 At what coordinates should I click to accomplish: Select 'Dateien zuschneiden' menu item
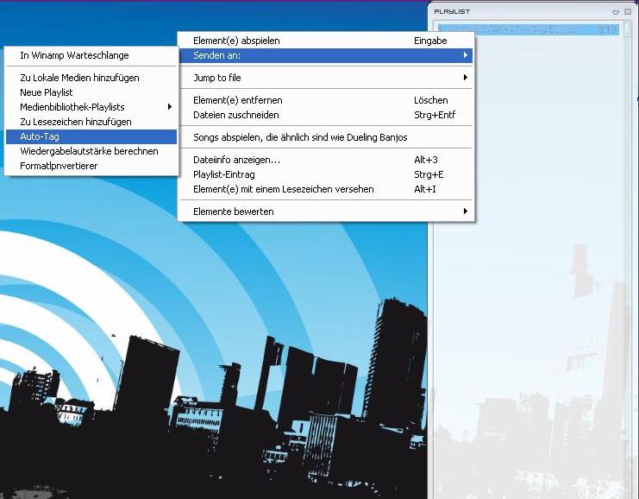point(326,115)
